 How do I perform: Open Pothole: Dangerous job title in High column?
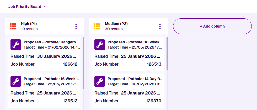51,42
